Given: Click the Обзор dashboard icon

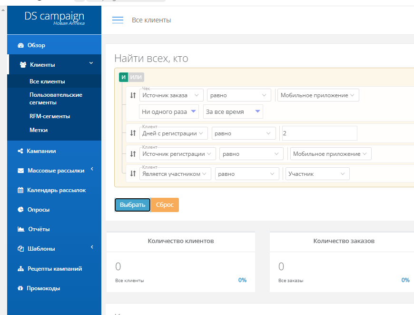Looking at the screenshot, I should pyautogui.click(x=20, y=45).
